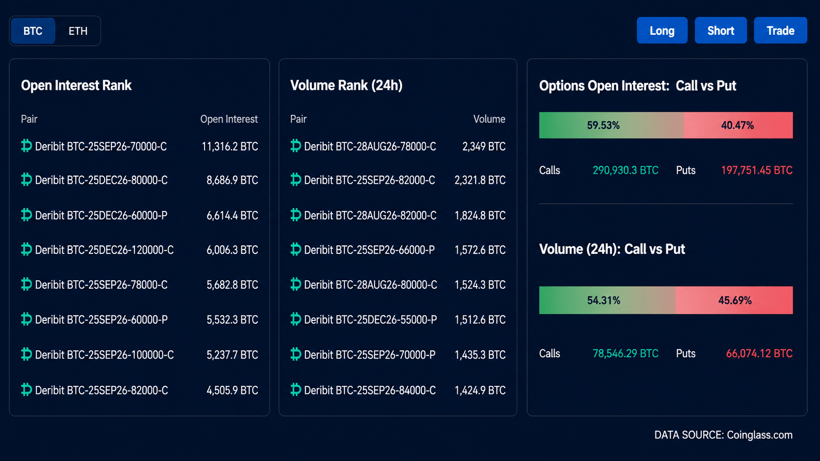This screenshot has height=461, width=820.
Task: Click the 5,682.8 BTC open interest value
Action: point(232,285)
